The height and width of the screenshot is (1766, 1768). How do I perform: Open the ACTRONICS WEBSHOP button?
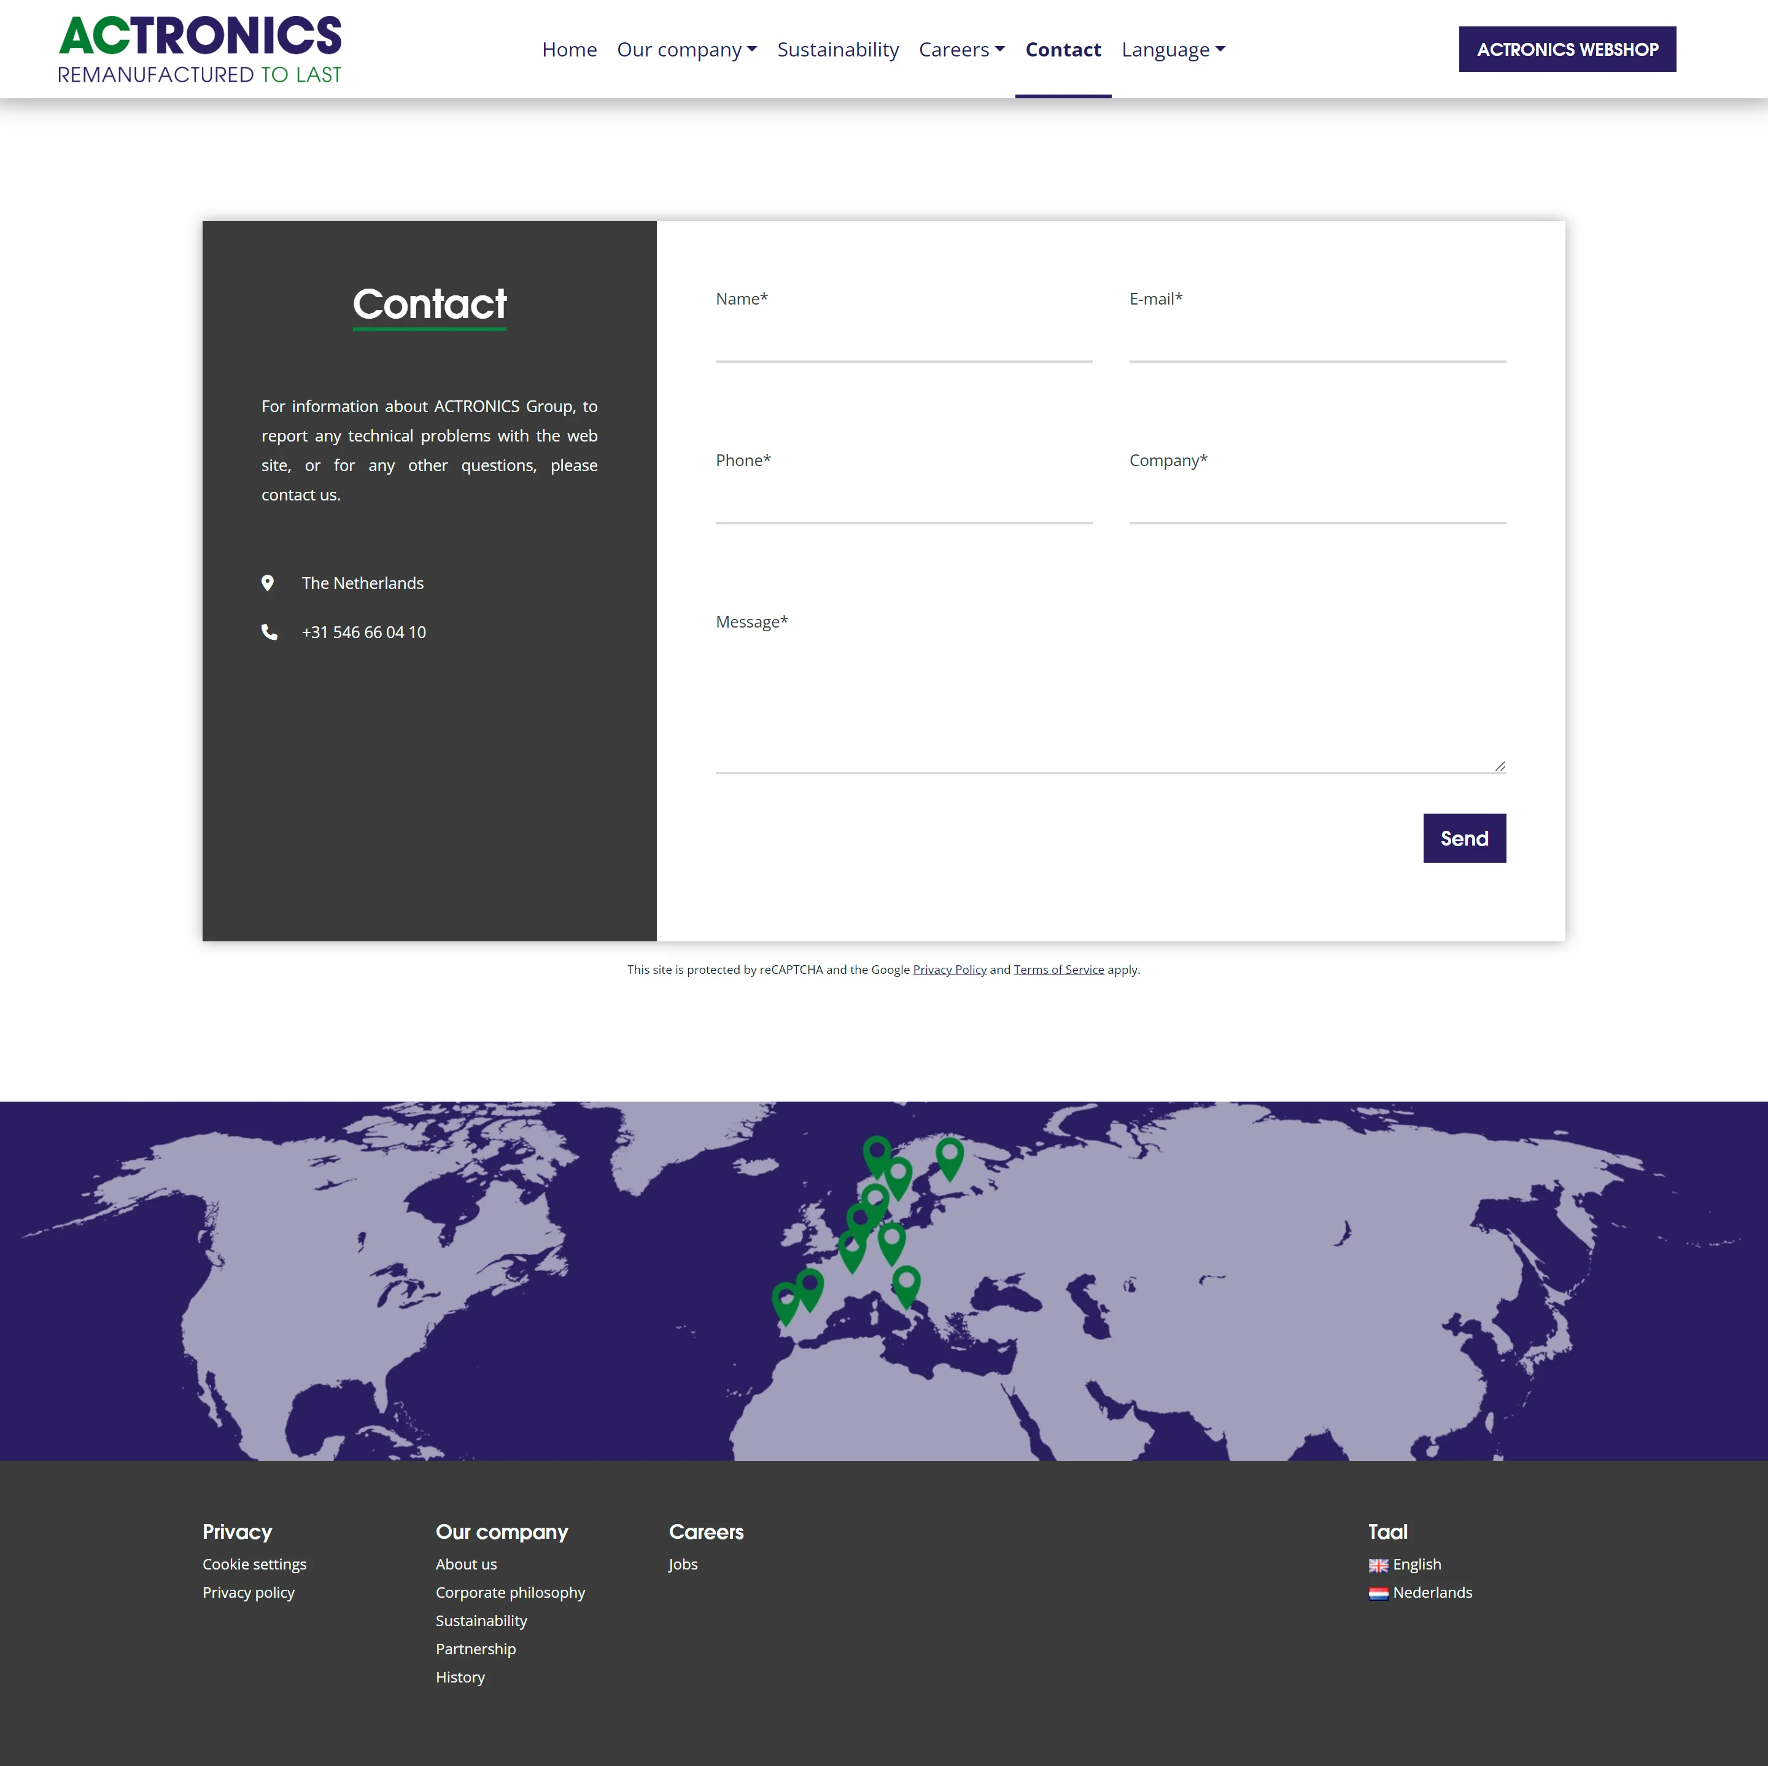coord(1567,50)
